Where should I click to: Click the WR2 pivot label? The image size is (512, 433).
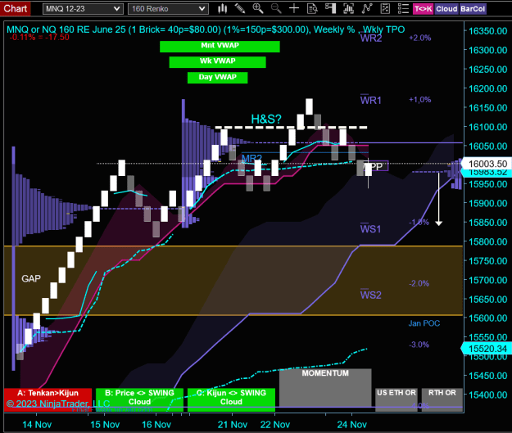tap(371, 38)
